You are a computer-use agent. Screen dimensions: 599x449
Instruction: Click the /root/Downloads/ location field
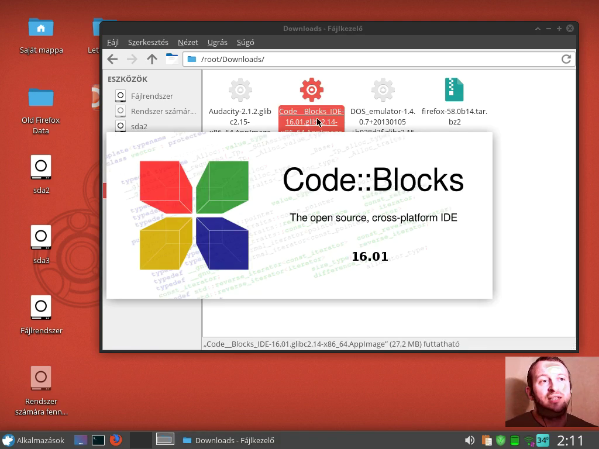(x=374, y=59)
